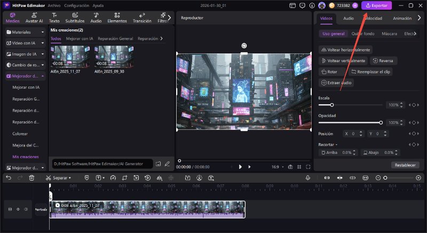Add coins with the plus icon
427x233 pixels.
pos(355,5)
